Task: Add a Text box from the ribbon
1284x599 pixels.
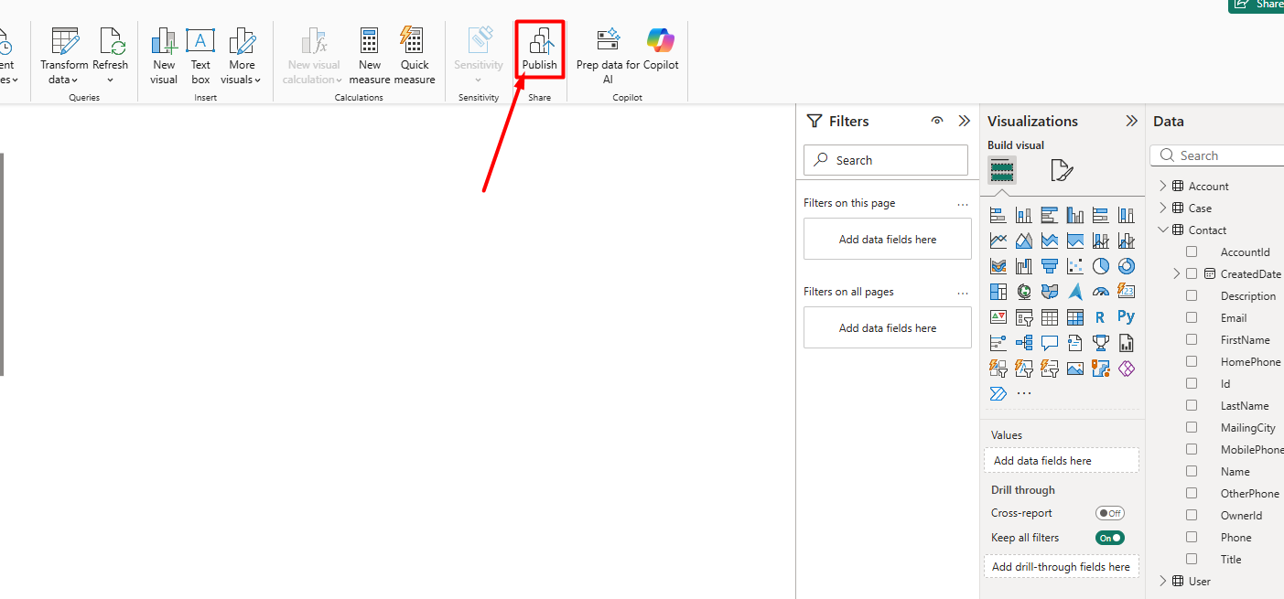Action: point(200,55)
